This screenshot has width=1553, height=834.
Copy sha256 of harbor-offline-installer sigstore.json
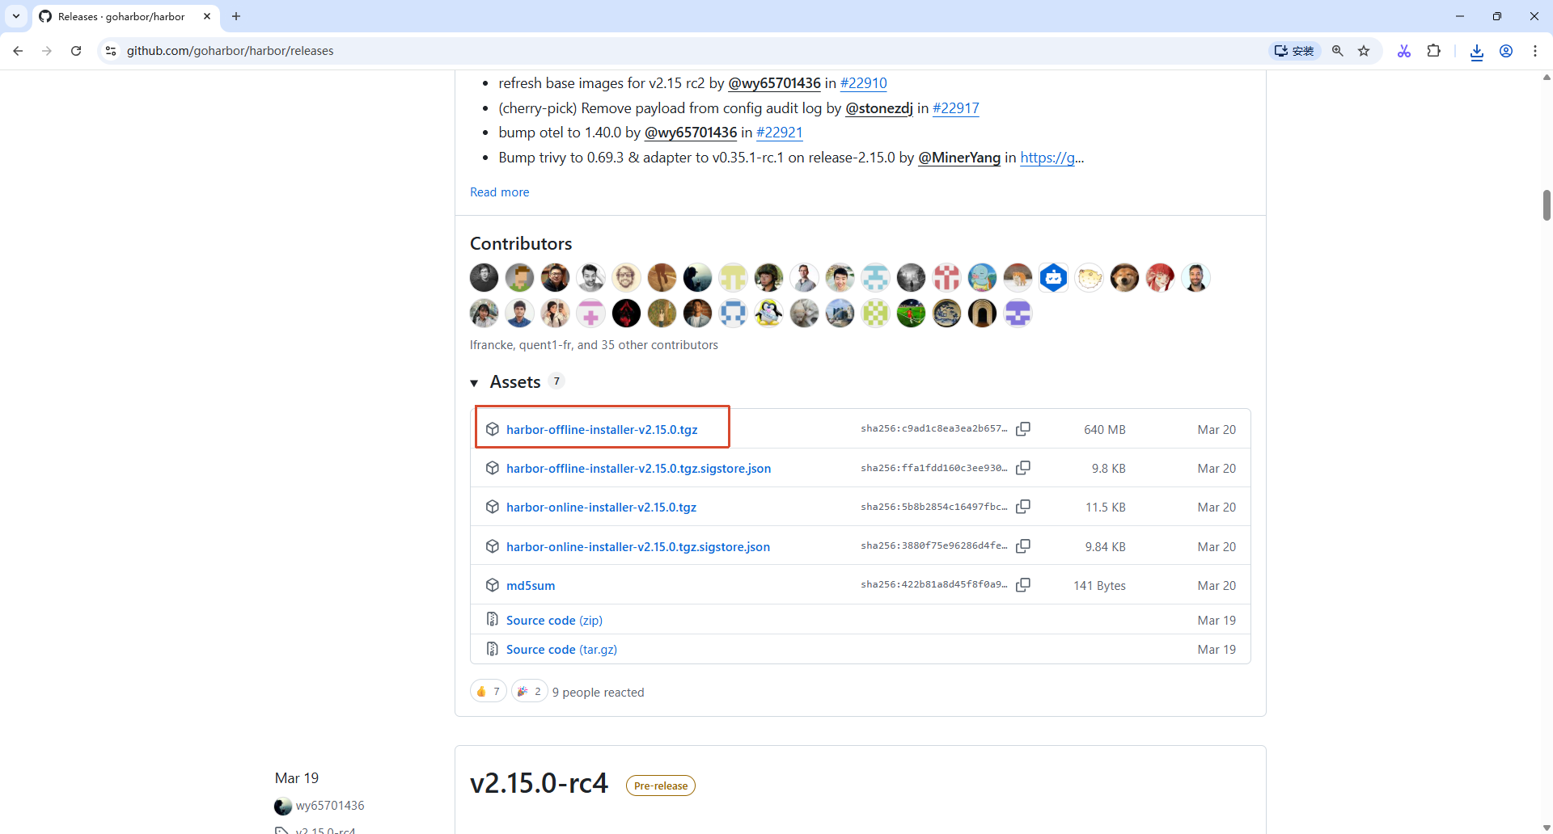[1023, 468]
